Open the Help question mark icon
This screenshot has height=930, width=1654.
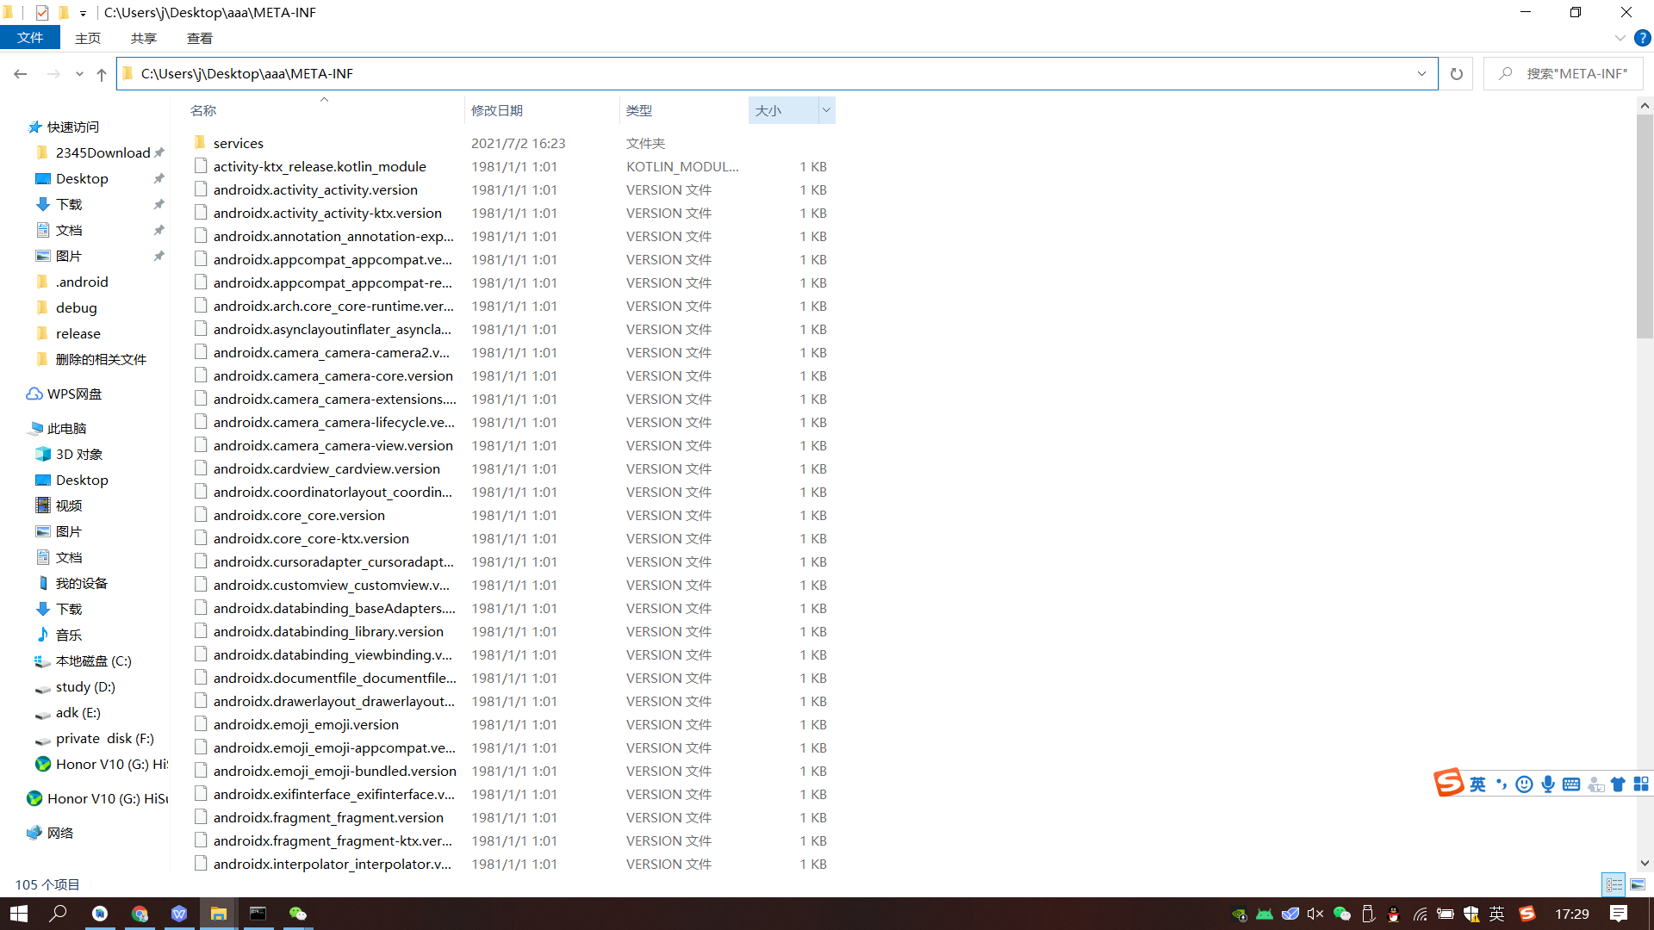[x=1643, y=38]
